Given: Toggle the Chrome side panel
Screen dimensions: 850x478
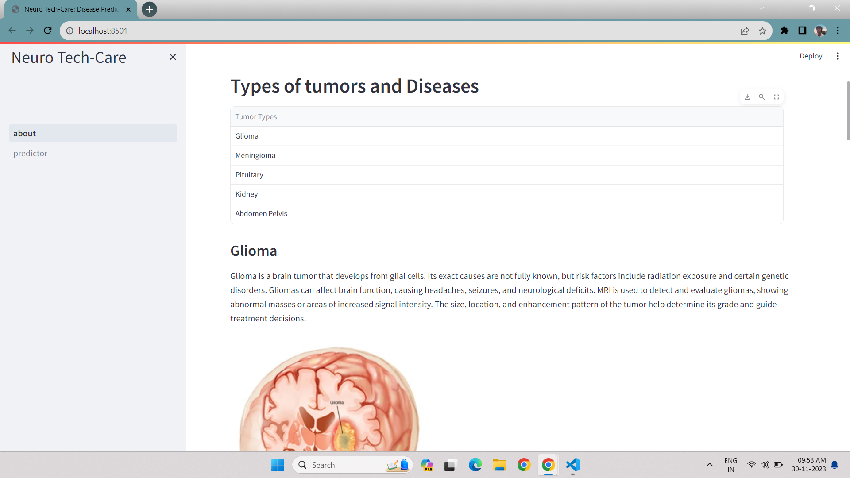Looking at the screenshot, I should tap(802, 31).
